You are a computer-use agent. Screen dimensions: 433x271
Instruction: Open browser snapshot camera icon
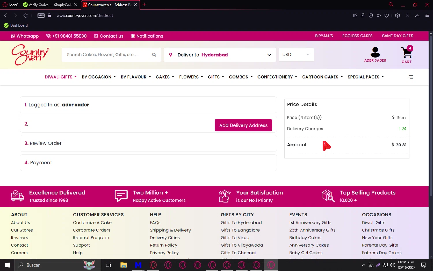click(363, 16)
